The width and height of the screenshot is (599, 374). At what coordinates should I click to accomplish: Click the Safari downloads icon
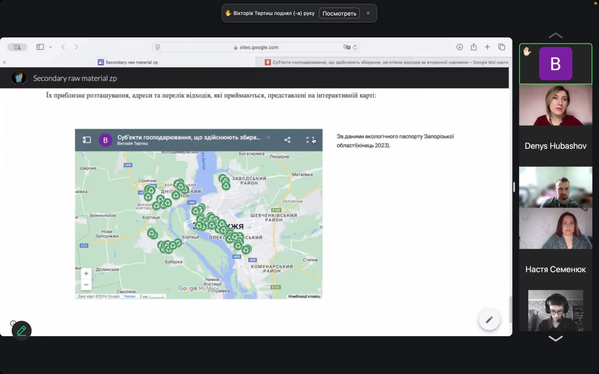460,47
